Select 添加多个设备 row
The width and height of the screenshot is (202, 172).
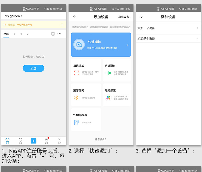[168, 38]
